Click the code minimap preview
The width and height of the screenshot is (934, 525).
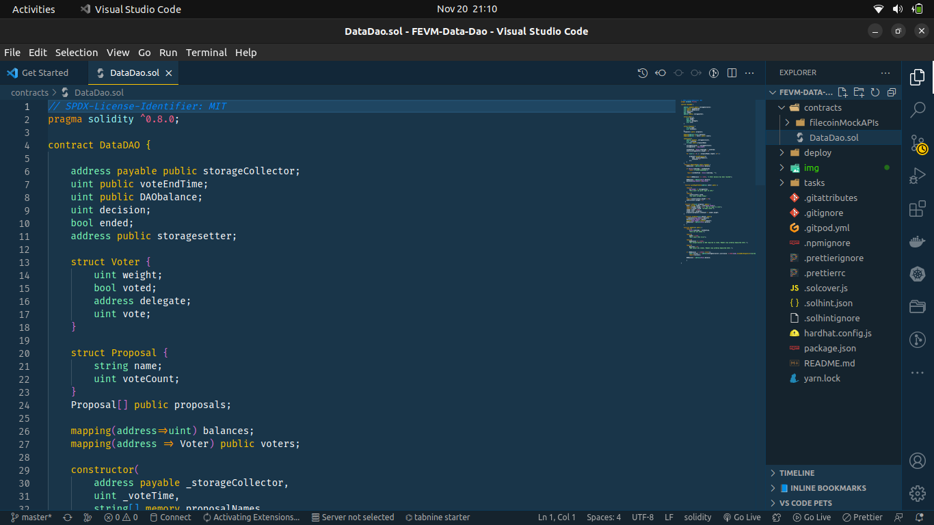point(718,181)
